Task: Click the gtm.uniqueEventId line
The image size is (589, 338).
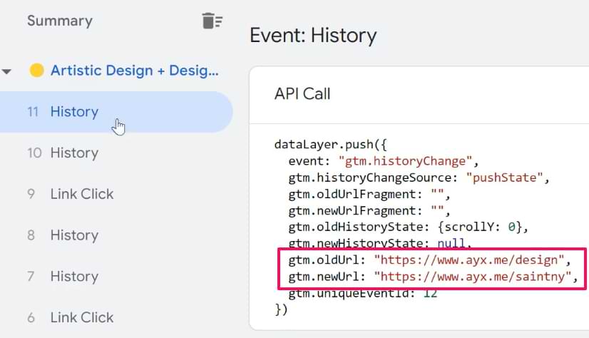Action: pos(362,293)
